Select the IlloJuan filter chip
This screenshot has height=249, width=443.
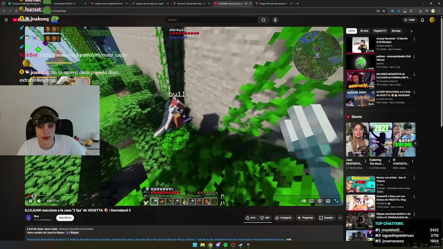(396, 31)
